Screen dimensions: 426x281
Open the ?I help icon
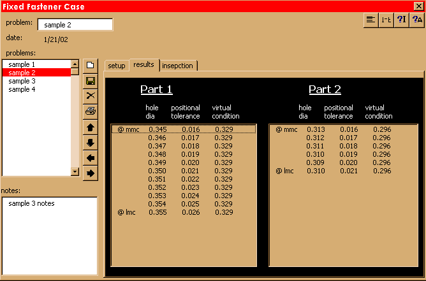point(402,20)
